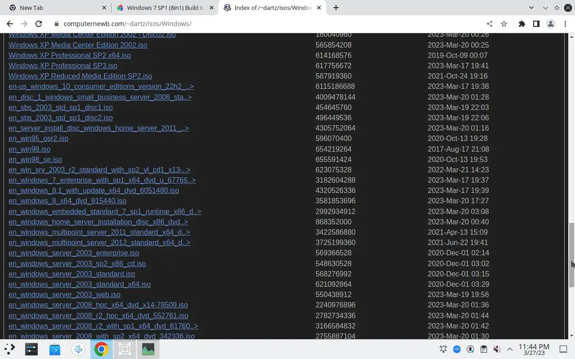Go back using the browser back arrow
Image resolution: width=575 pixels, height=359 pixels.
click(10, 24)
